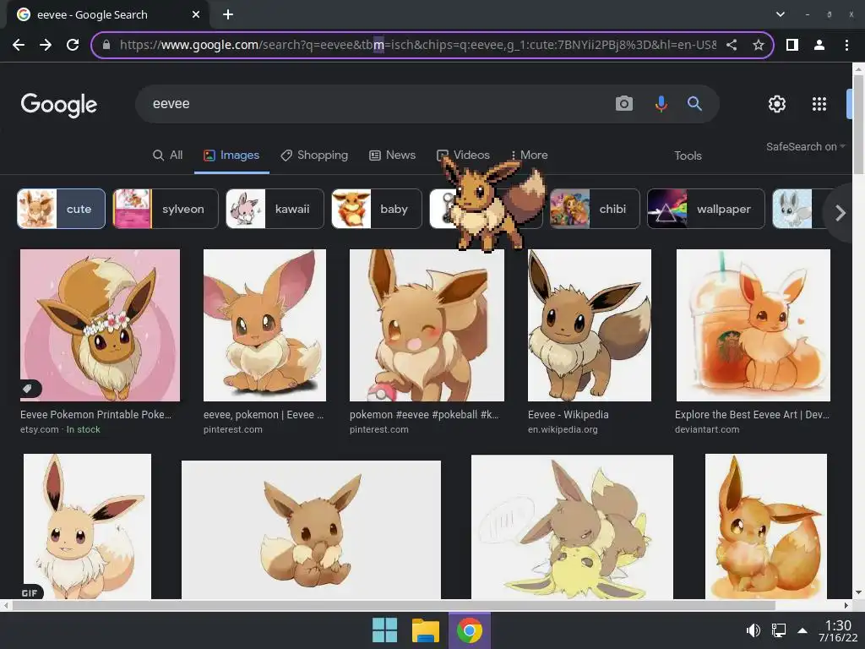Open the GIF Eevee image thumbnail
This screenshot has width=865, height=649.
pyautogui.click(x=87, y=526)
